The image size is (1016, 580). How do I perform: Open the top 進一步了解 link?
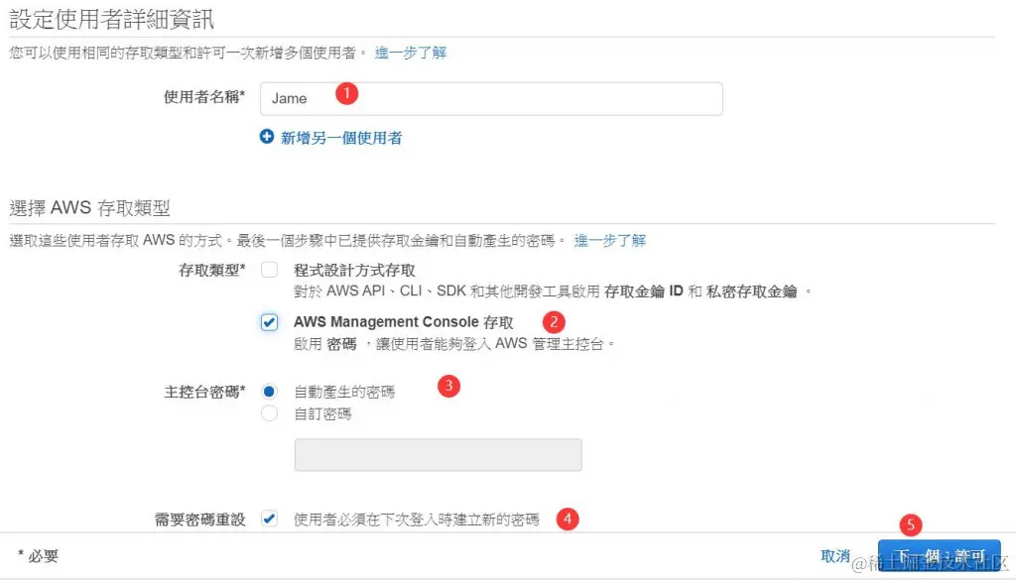[x=411, y=53]
